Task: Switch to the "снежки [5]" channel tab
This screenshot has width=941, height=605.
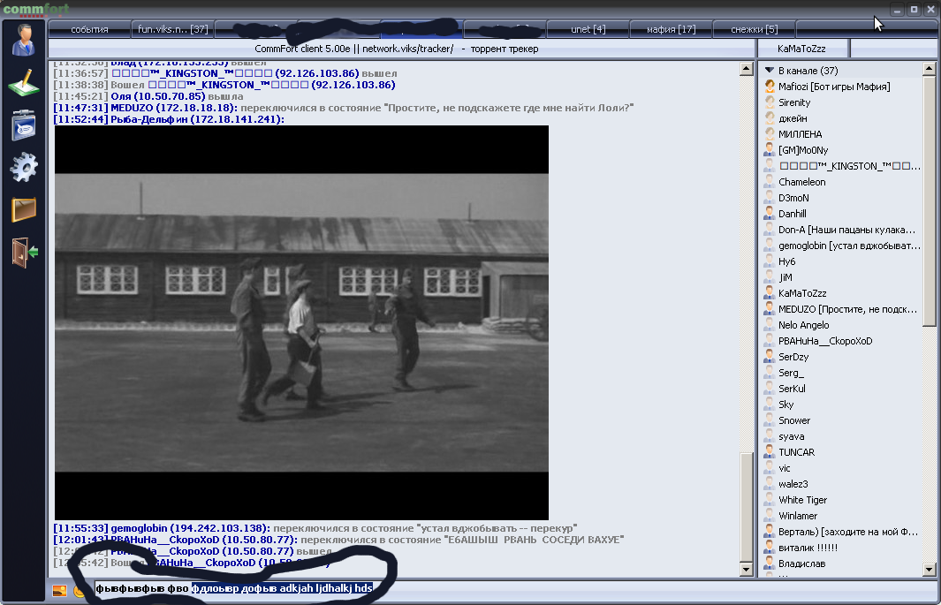Action: click(x=754, y=29)
